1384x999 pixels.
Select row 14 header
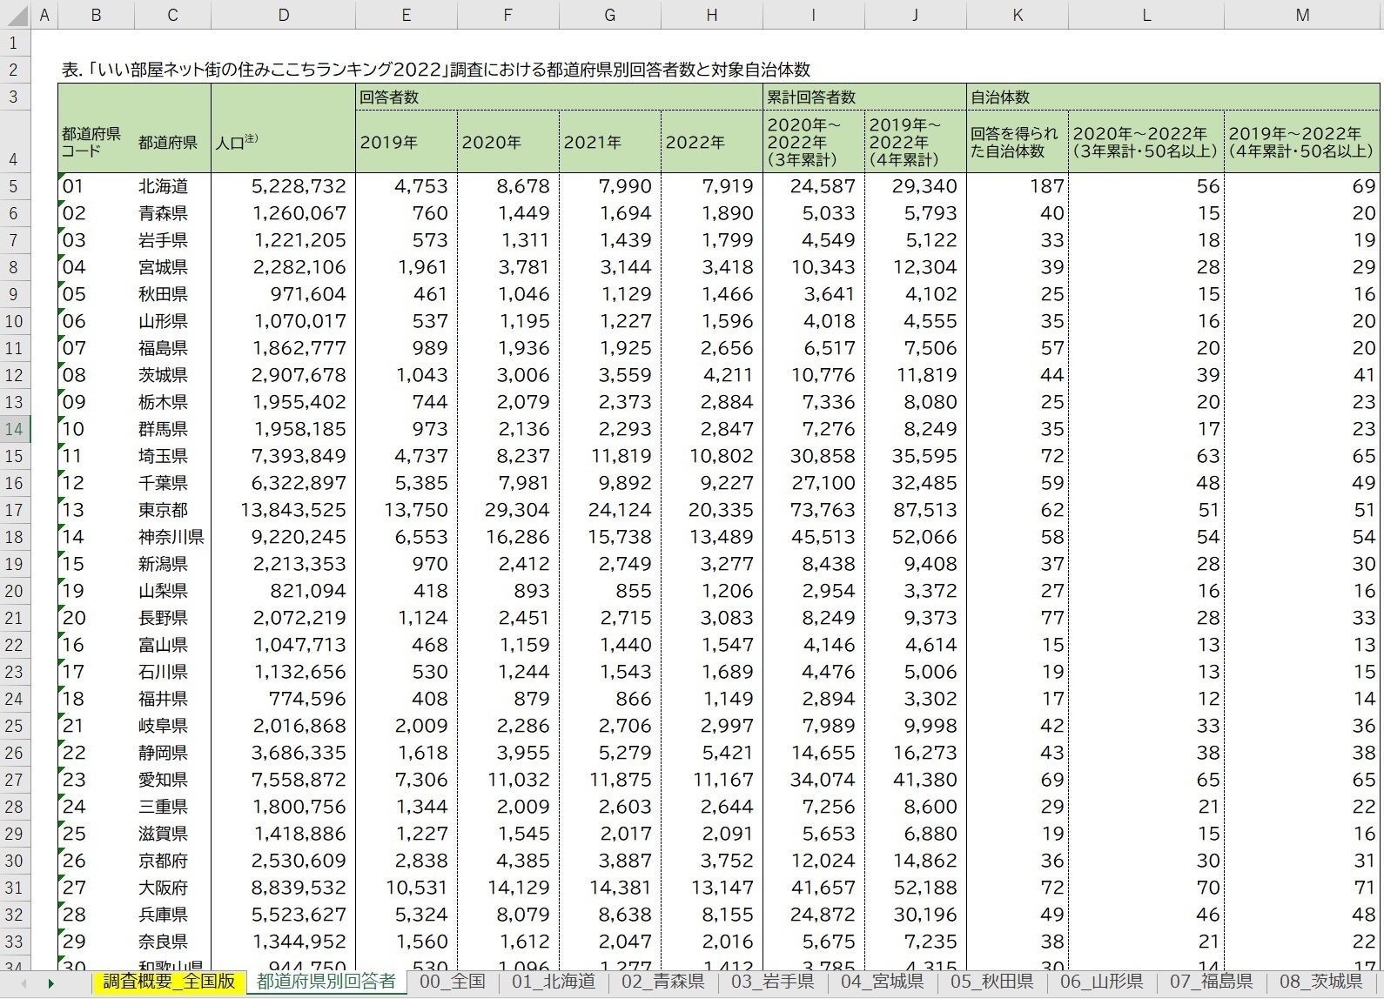(15, 429)
